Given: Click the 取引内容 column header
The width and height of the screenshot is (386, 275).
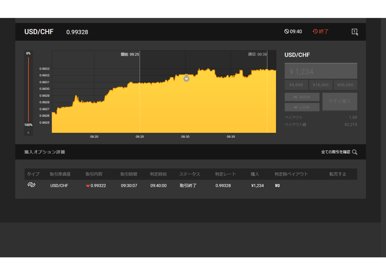Looking at the screenshot, I should (94, 174).
